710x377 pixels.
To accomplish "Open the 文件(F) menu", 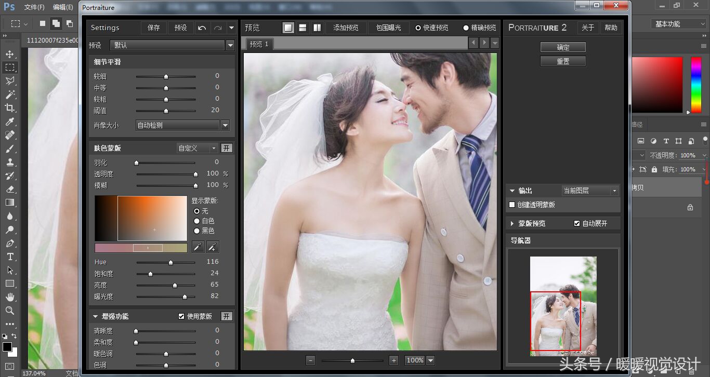I will 34,7.
